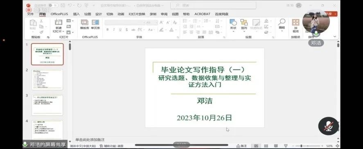Toggle bold formatting

coord(107,29)
